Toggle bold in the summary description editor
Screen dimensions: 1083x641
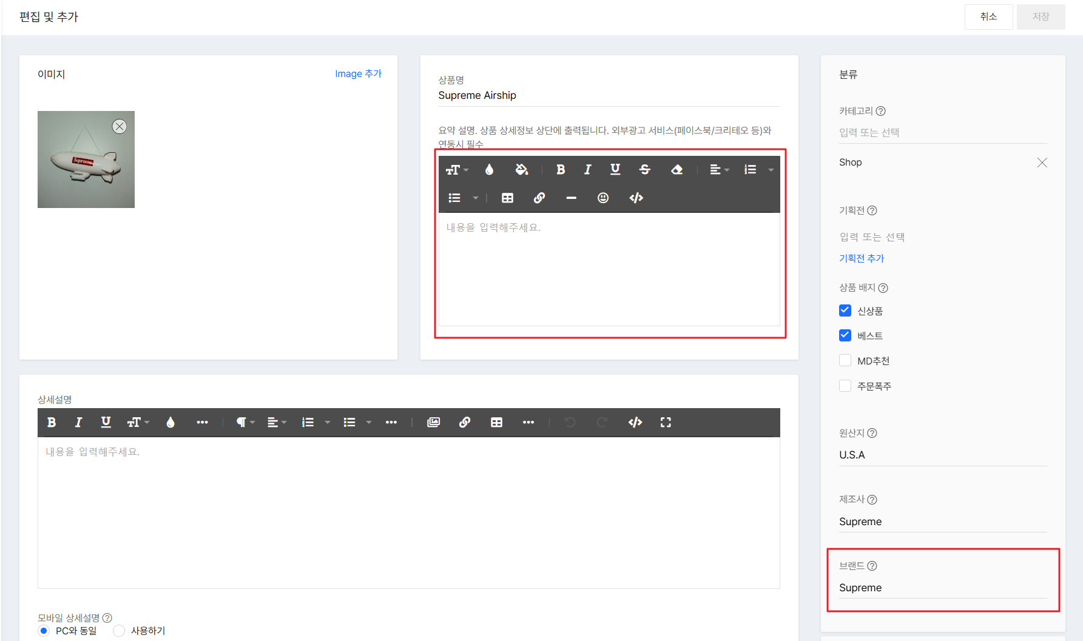point(561,170)
